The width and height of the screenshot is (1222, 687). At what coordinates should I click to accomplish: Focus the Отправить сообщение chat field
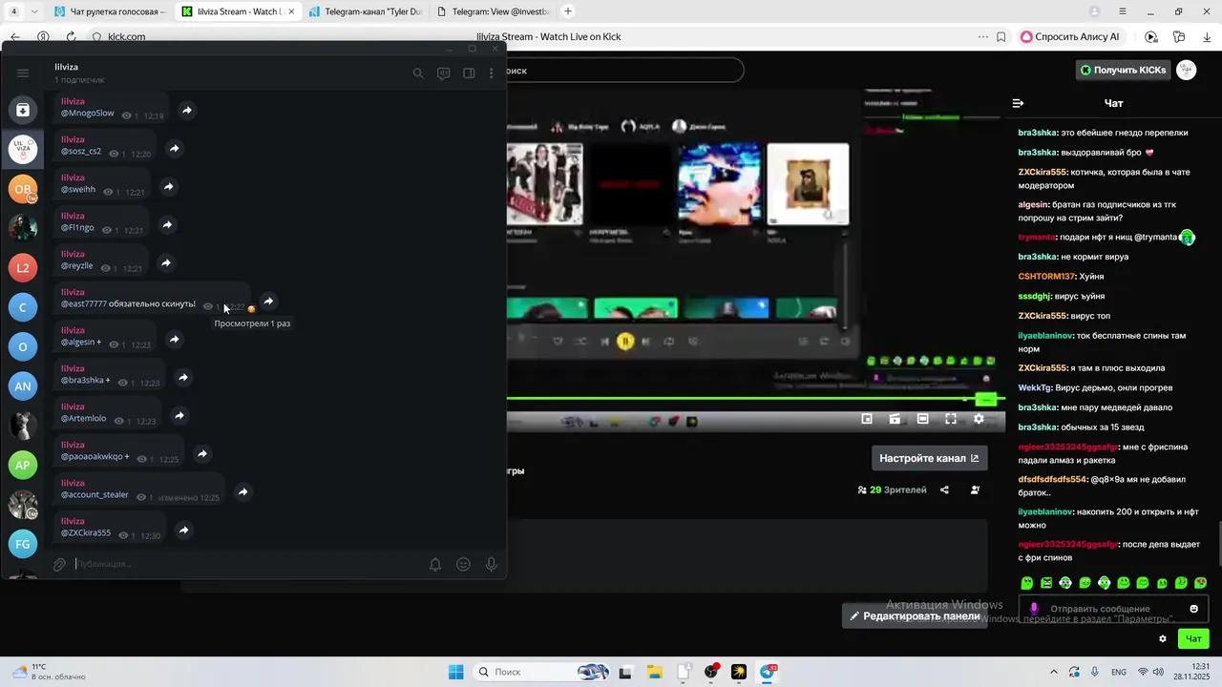point(1113,609)
